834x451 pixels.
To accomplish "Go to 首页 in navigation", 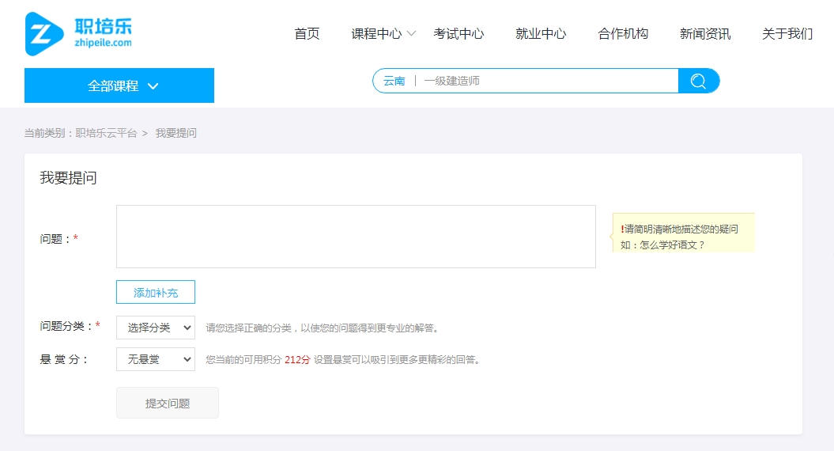I will coord(307,33).
